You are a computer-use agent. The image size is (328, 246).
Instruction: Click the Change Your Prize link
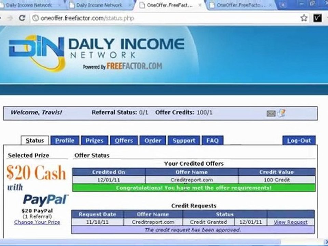pyautogui.click(x=37, y=222)
